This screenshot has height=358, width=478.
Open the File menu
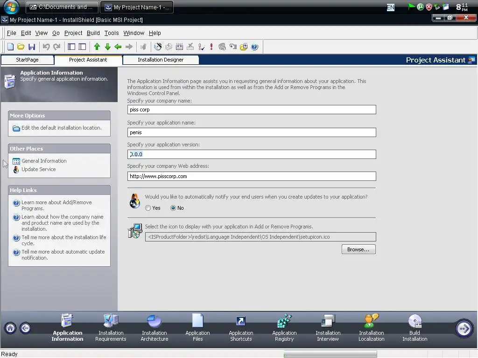pyautogui.click(x=12, y=33)
